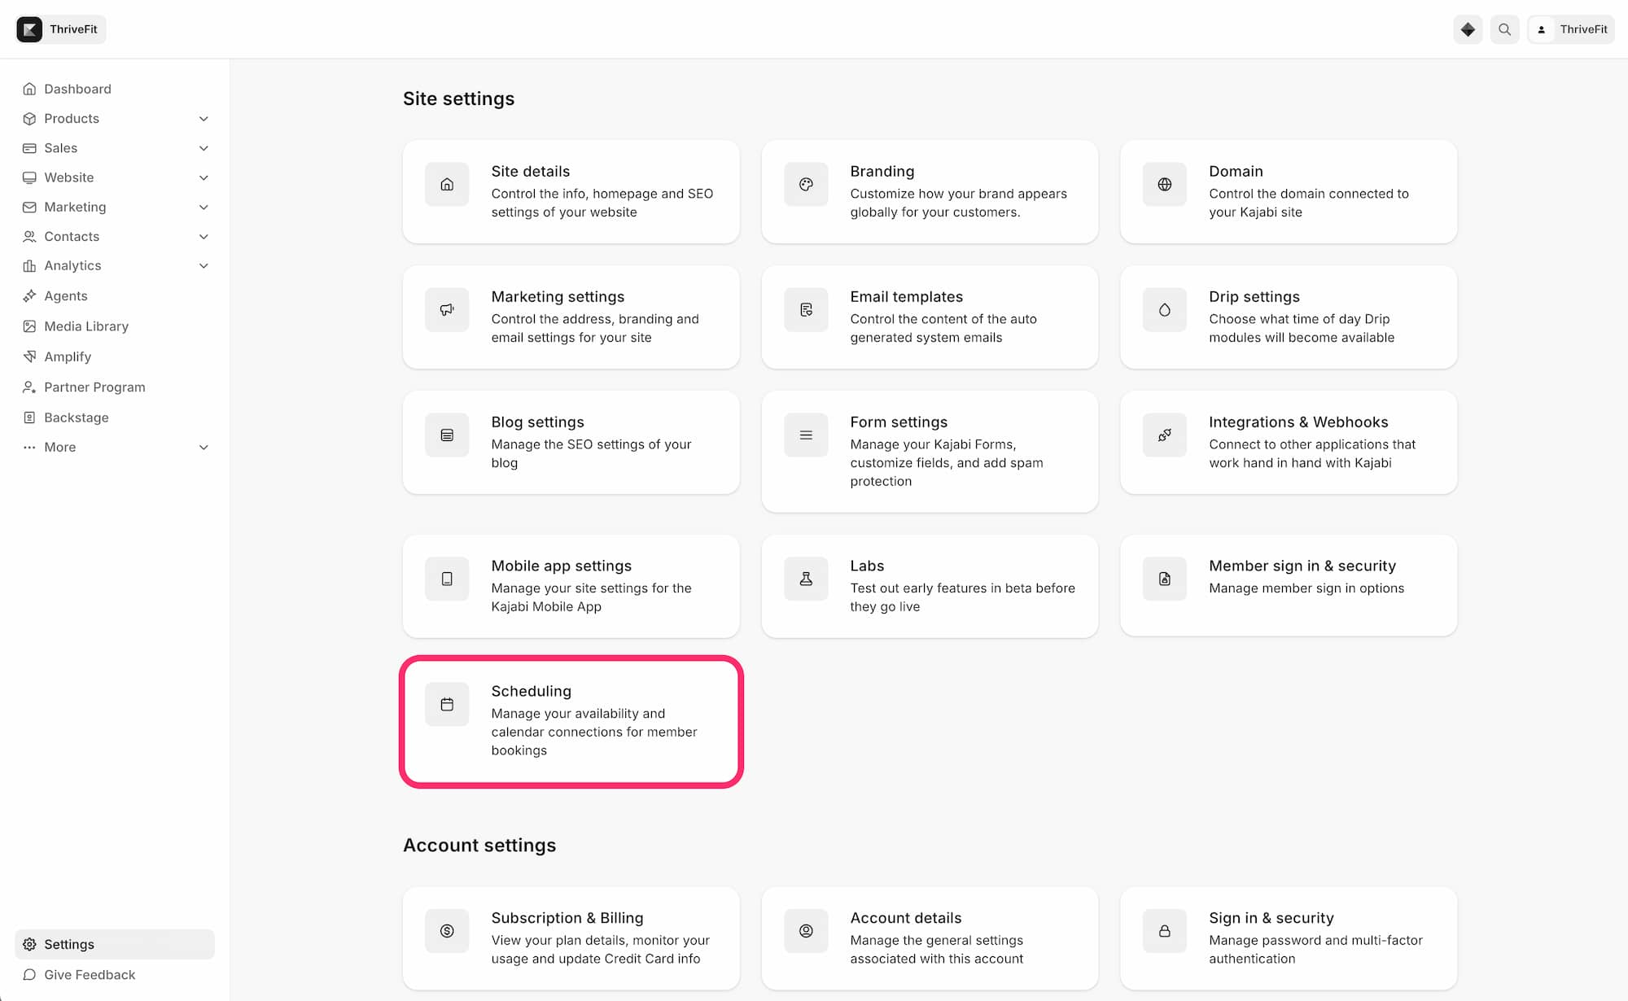
Task: Click the Domain globe icon
Action: pos(1165,185)
